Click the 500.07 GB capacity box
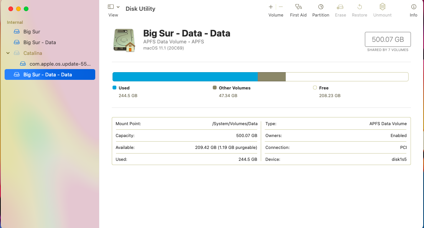 click(x=388, y=40)
